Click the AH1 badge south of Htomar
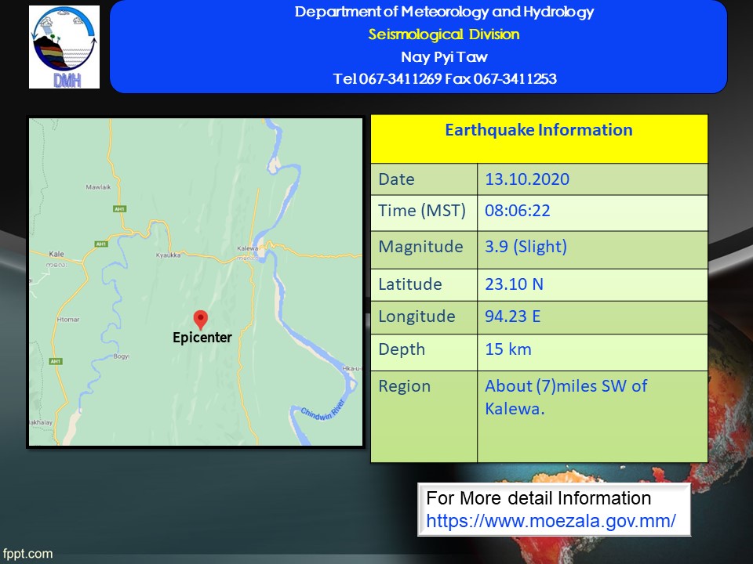The width and height of the screenshot is (753, 564). pyautogui.click(x=55, y=361)
